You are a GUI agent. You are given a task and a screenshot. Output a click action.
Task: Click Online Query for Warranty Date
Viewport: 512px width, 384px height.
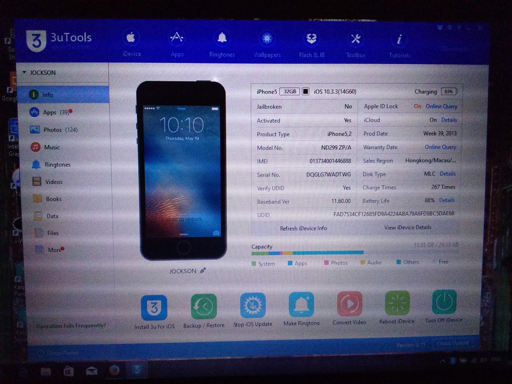pos(440,147)
